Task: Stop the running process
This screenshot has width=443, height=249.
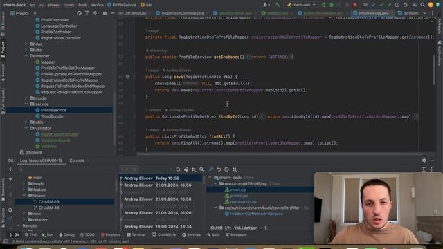Action: 355,5
